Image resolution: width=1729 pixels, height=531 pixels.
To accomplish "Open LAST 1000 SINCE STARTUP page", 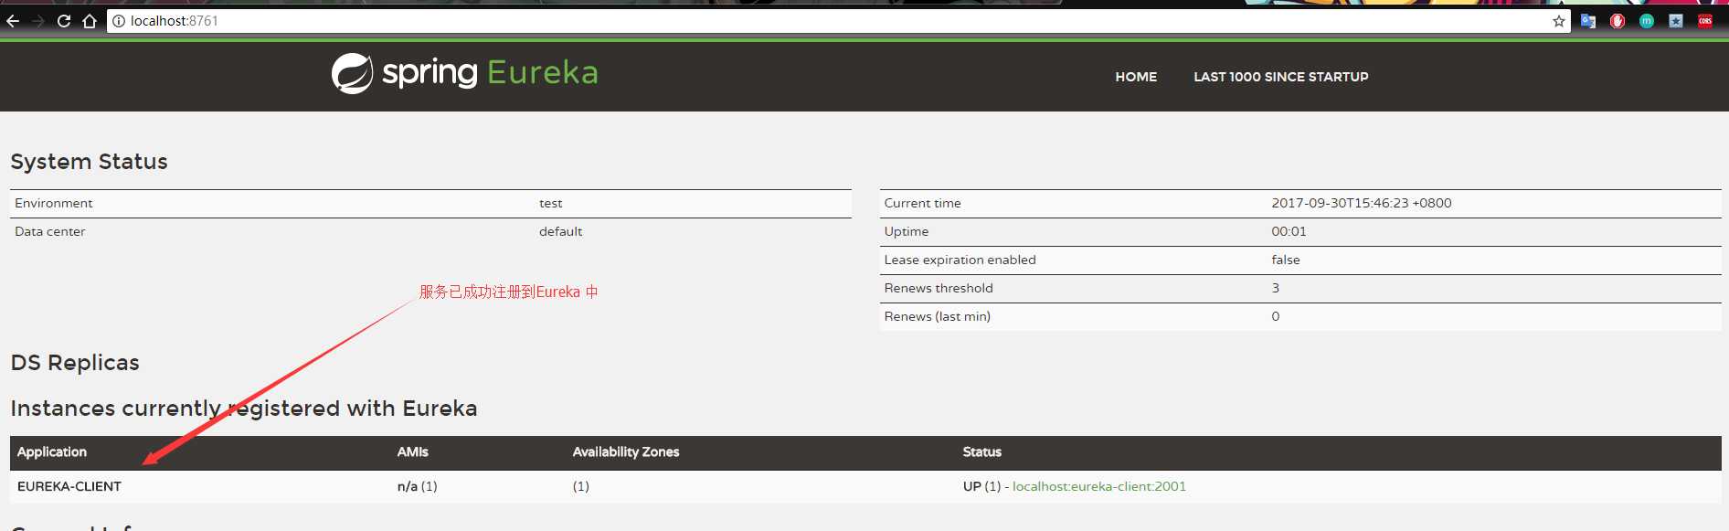I will point(1281,77).
